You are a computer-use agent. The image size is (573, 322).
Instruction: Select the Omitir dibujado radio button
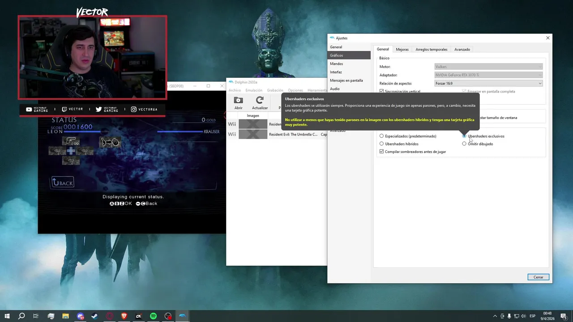(x=464, y=144)
